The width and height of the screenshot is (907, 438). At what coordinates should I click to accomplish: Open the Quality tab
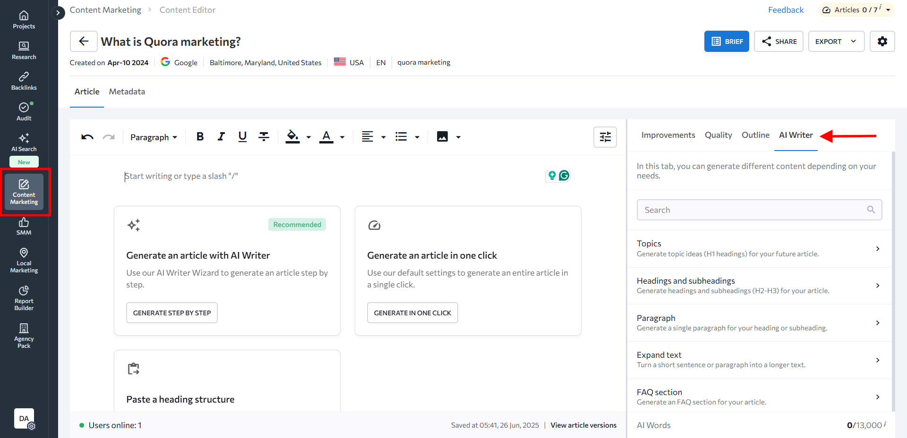click(718, 135)
